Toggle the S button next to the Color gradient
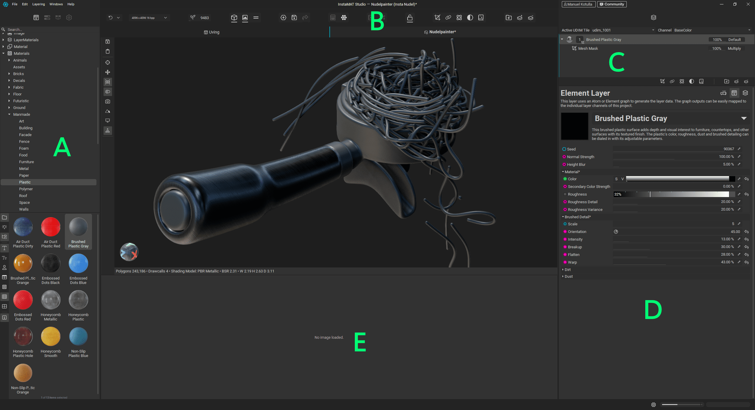 pos(616,179)
